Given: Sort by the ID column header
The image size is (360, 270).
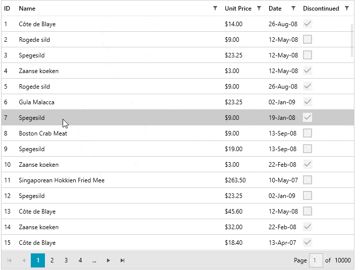Looking at the screenshot, I should point(7,9).
